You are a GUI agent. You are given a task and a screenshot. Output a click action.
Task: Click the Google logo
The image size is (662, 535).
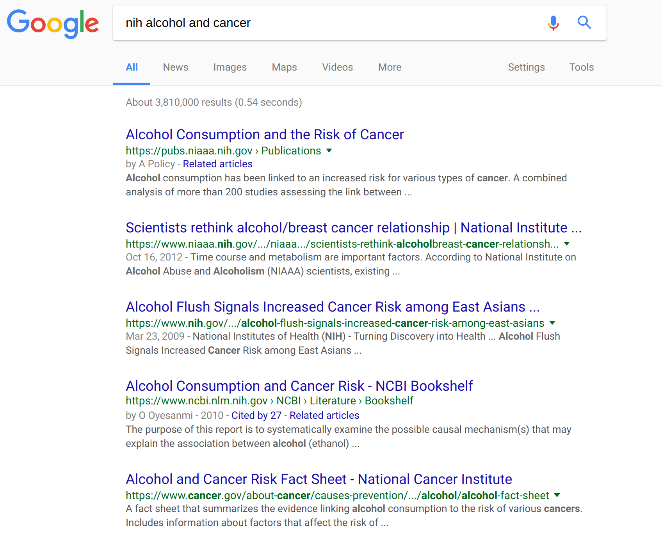coord(53,24)
